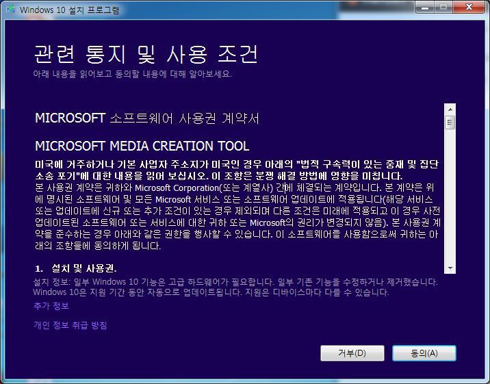Image resolution: width=490 pixels, height=384 pixels.
Task: Click the heading 관련 통지 및 사용 조건
Action: (146, 54)
